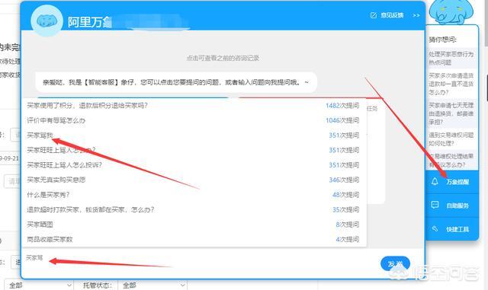The width and height of the screenshot is (488, 290).
Task: Click the greeting message from 智能客服 象仔
Action: [176, 82]
